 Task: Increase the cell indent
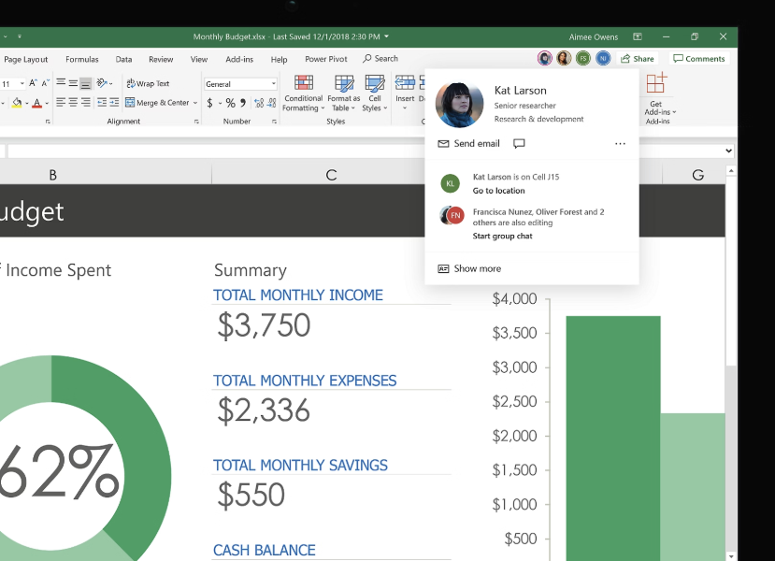pyautogui.click(x=114, y=102)
